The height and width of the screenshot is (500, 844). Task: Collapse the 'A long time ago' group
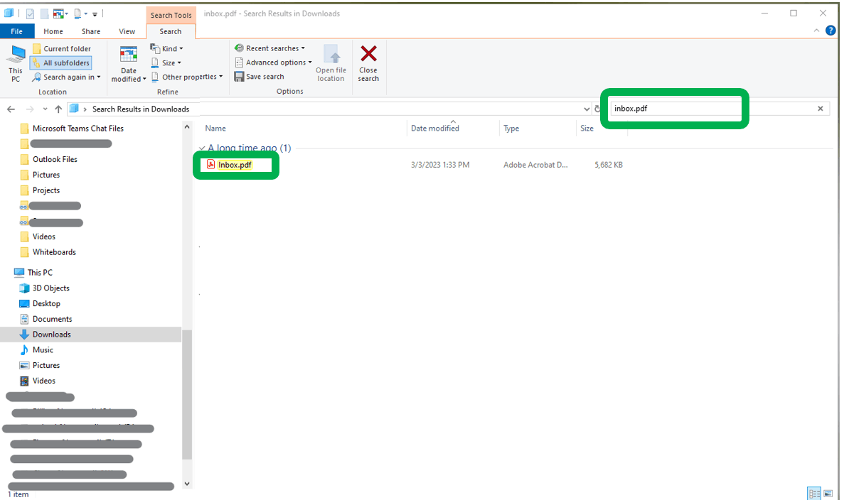pyautogui.click(x=202, y=148)
